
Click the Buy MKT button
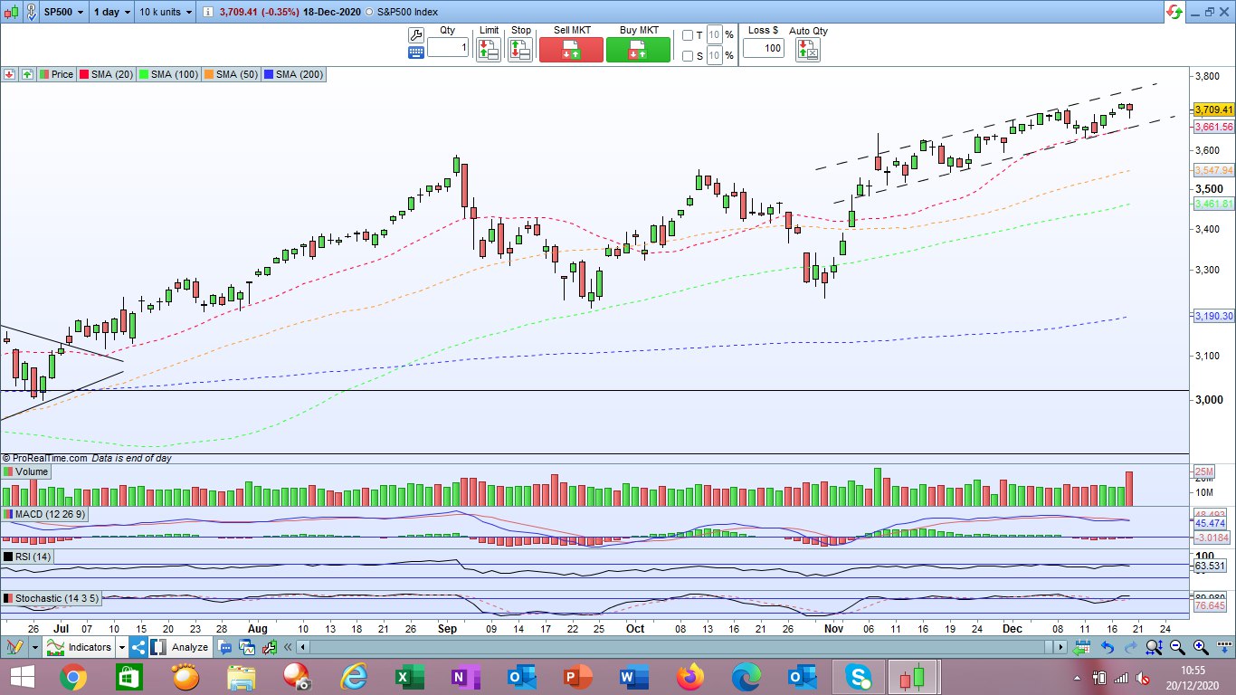(639, 50)
